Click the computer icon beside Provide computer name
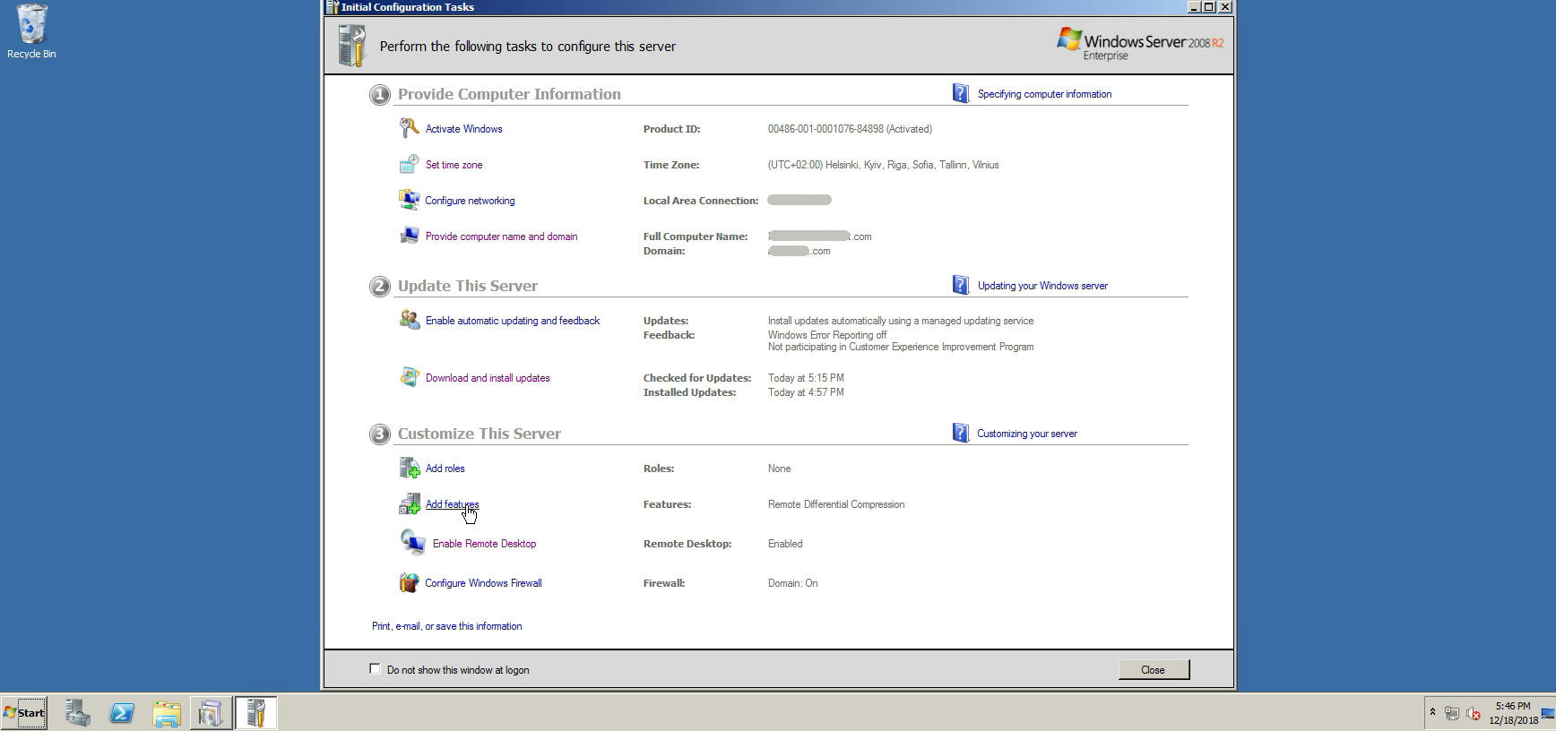The width and height of the screenshot is (1556, 731). tap(409, 236)
